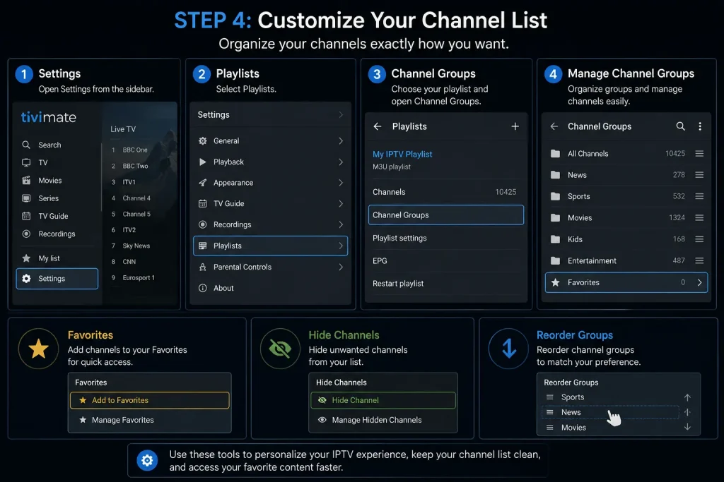Select the News row in Reorder Groups
Image resolution: width=724 pixels, height=482 pixels.
(610, 412)
